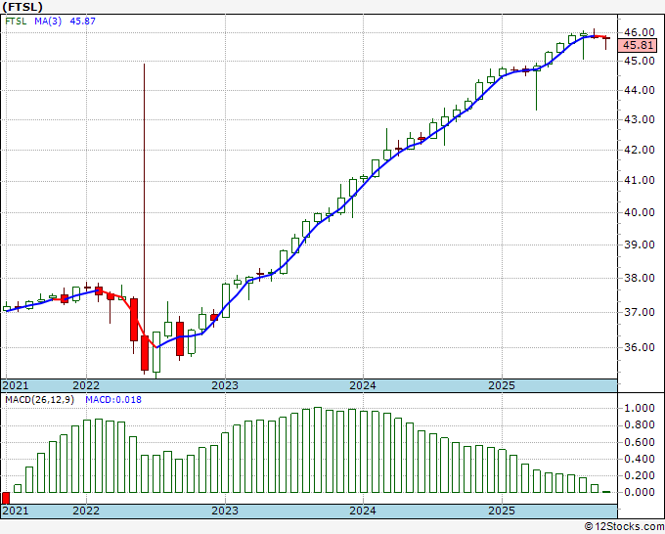Click the large red candle body near 37
Screen dimensions: 665x534
134,320
